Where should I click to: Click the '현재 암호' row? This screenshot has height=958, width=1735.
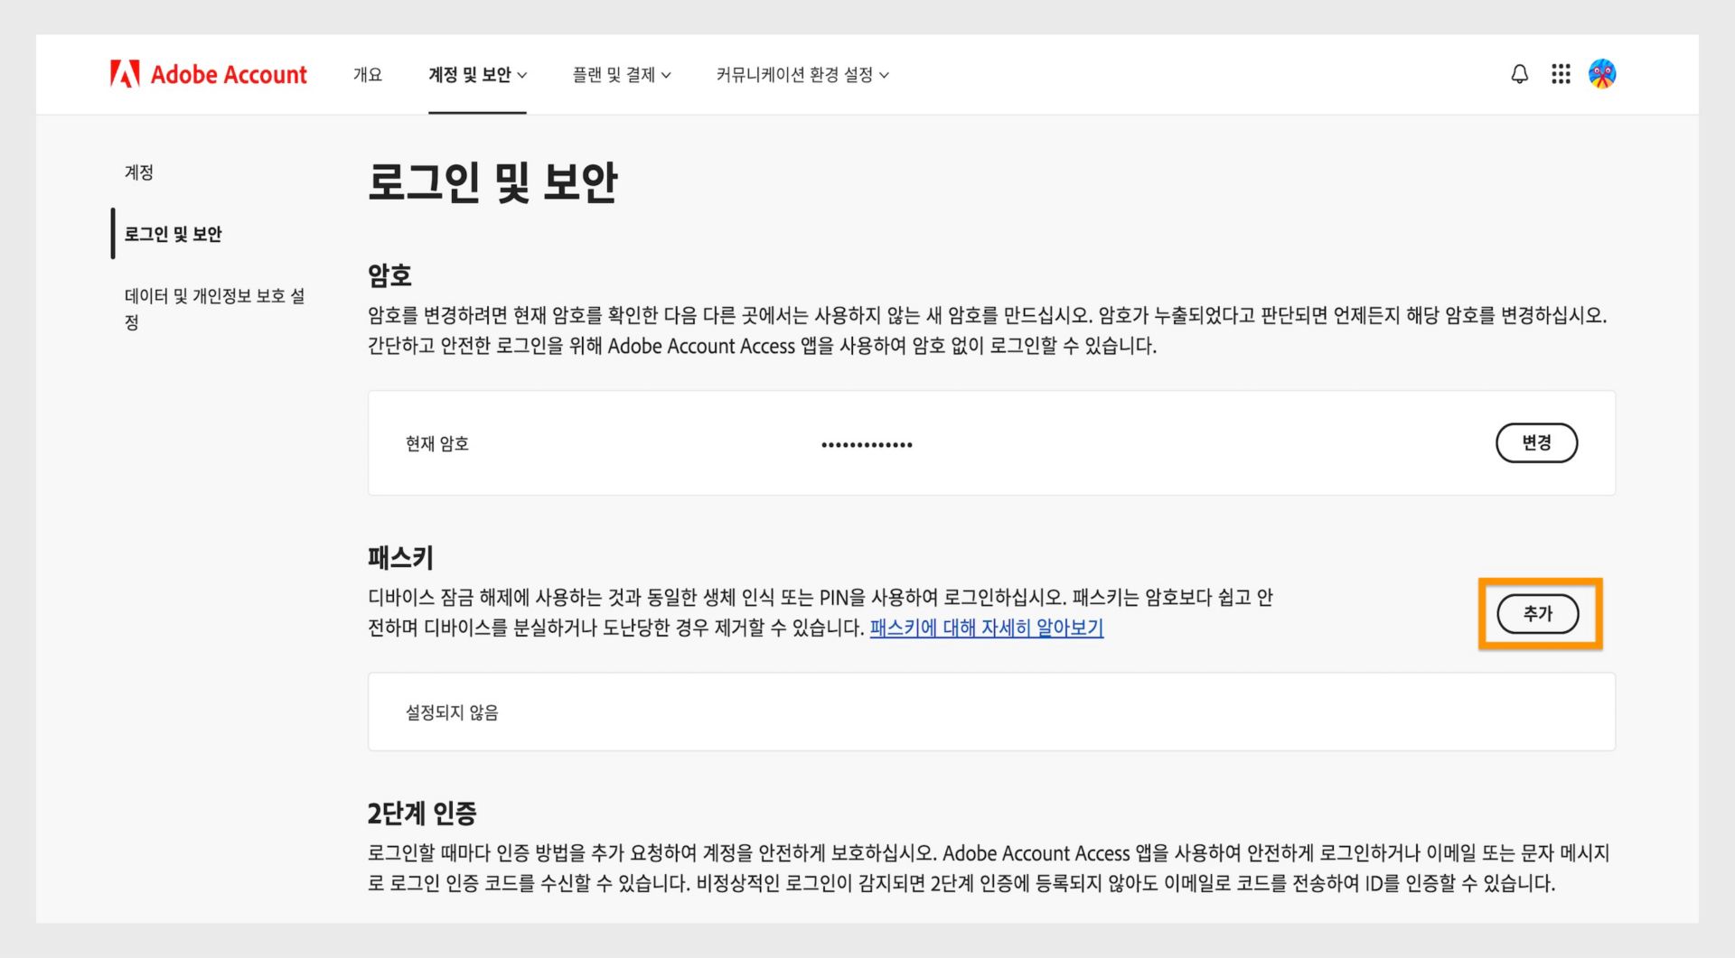pyautogui.click(x=436, y=443)
